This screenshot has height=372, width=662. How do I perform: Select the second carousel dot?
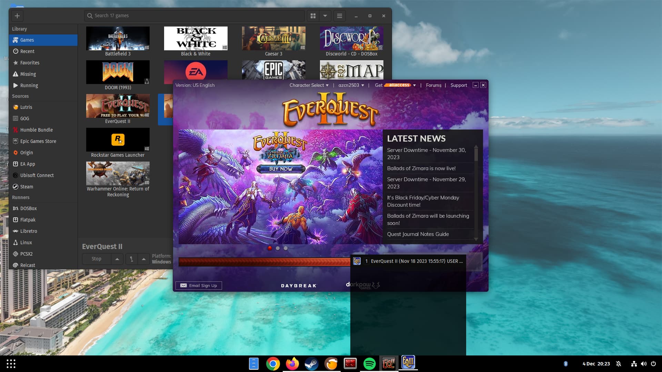pos(278,248)
